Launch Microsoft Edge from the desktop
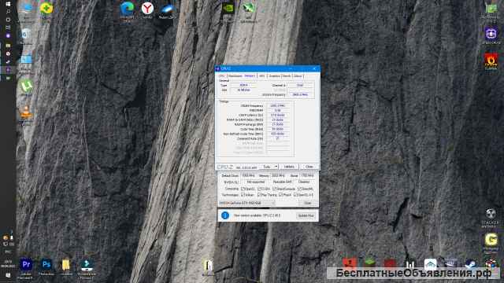 127,9
